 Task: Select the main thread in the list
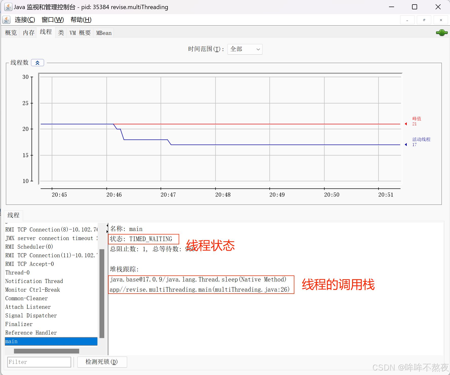point(51,341)
